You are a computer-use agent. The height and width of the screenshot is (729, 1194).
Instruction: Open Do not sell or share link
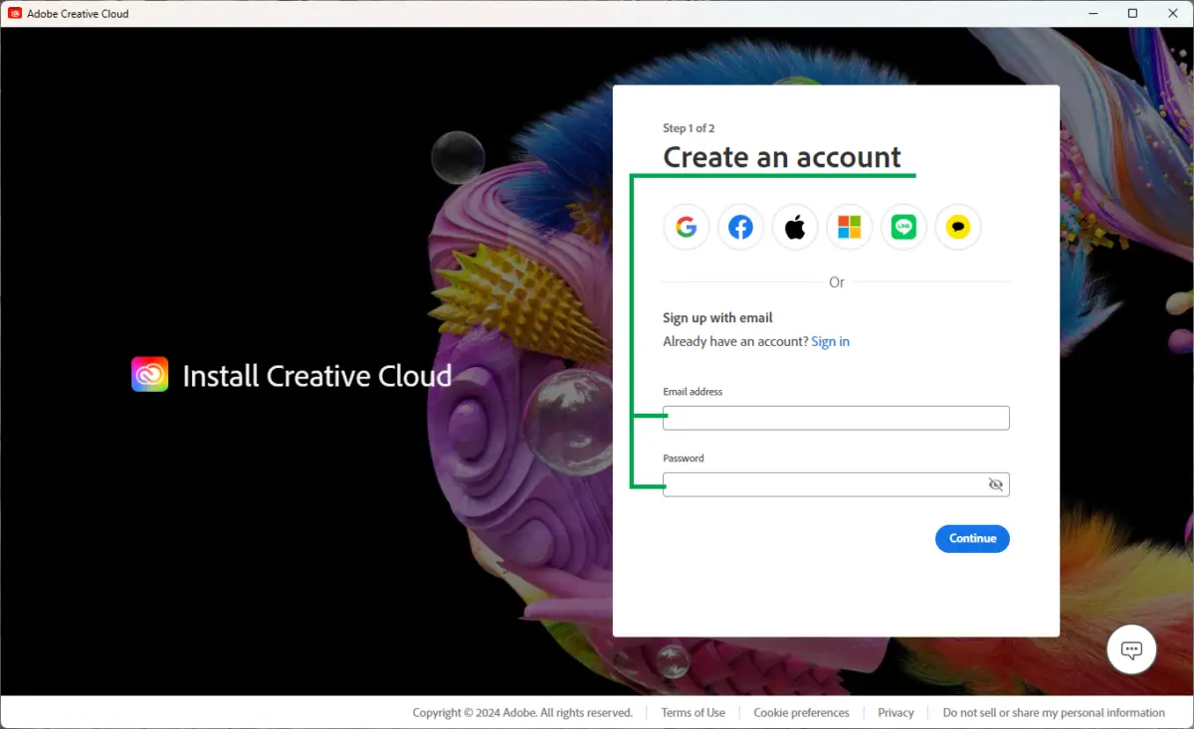click(x=1054, y=712)
